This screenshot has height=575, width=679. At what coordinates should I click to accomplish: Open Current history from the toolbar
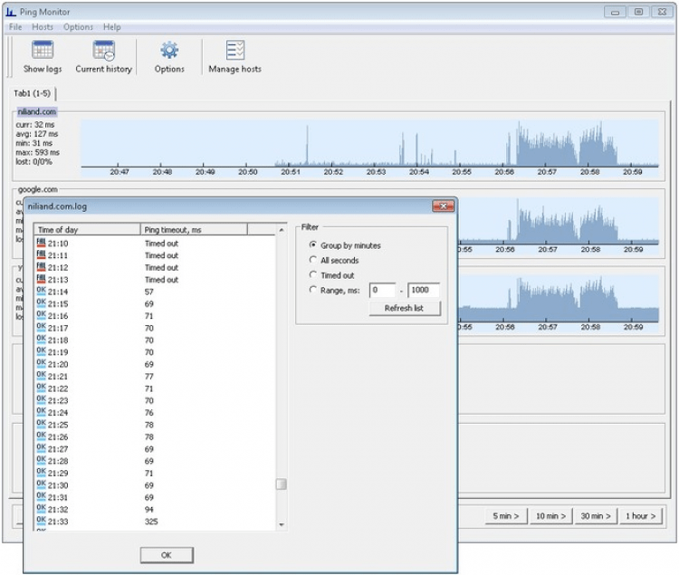tap(103, 52)
